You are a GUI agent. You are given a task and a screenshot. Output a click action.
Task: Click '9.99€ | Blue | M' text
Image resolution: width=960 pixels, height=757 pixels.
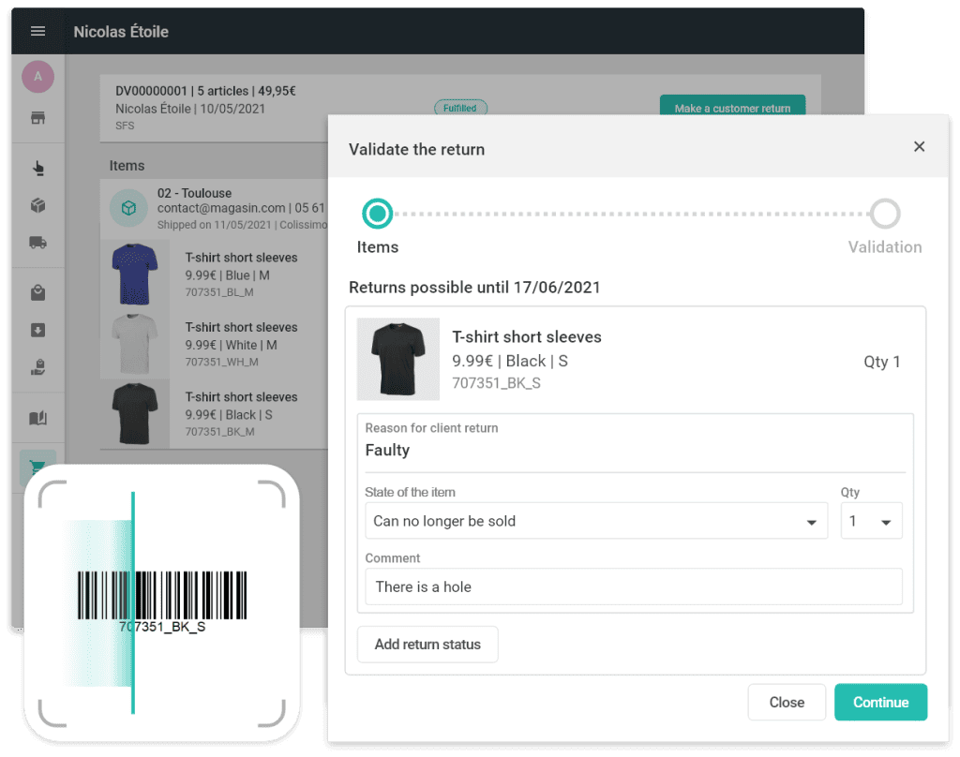(227, 275)
